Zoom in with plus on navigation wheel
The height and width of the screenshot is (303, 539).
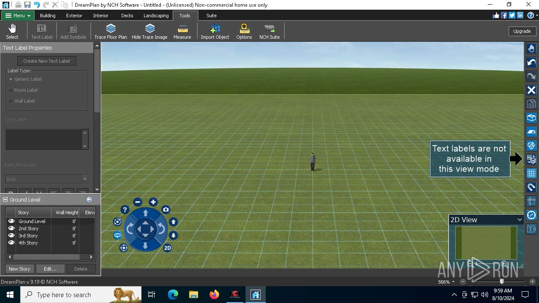153,202
